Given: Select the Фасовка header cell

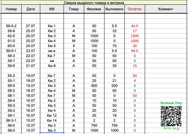Looking at the screenshot, I should (94, 9).
